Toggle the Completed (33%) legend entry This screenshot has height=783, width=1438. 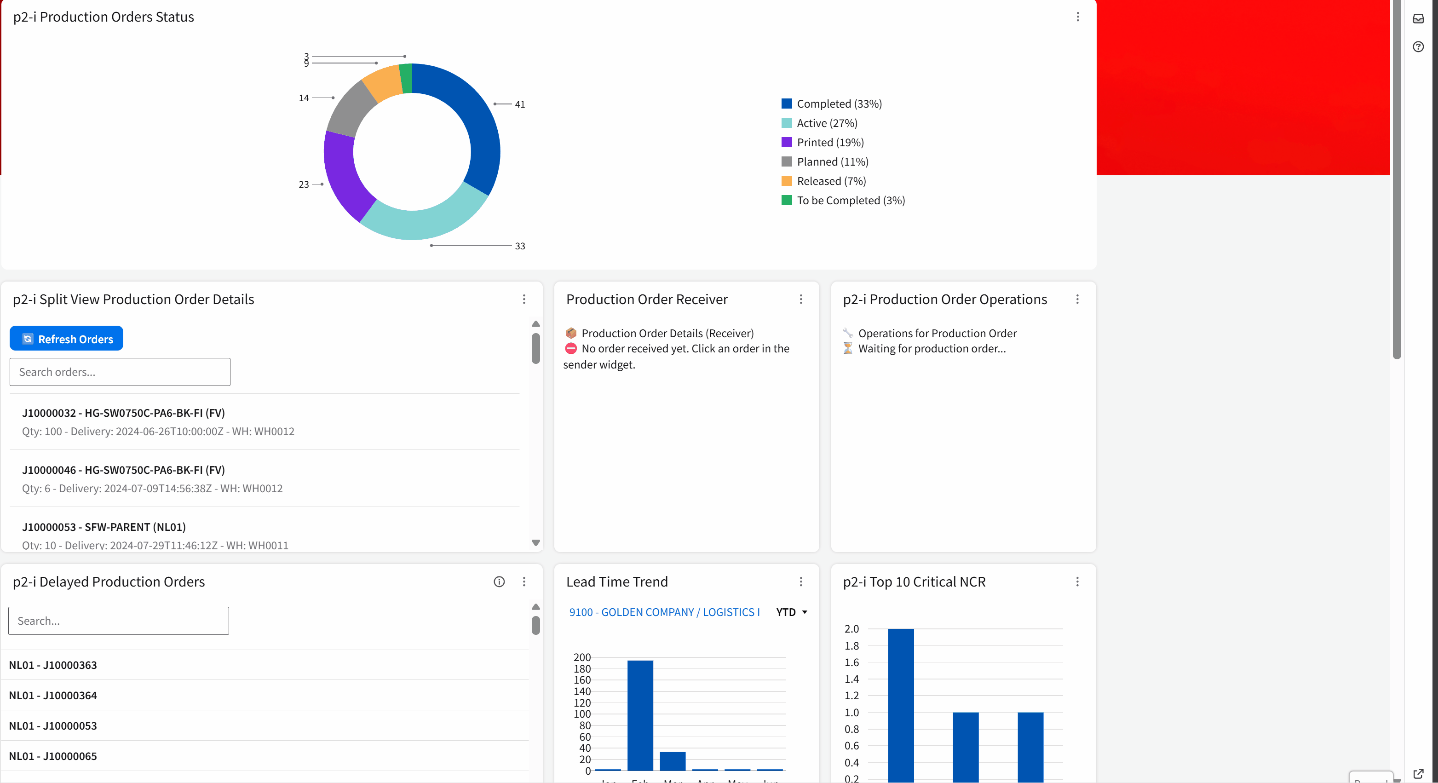point(832,104)
